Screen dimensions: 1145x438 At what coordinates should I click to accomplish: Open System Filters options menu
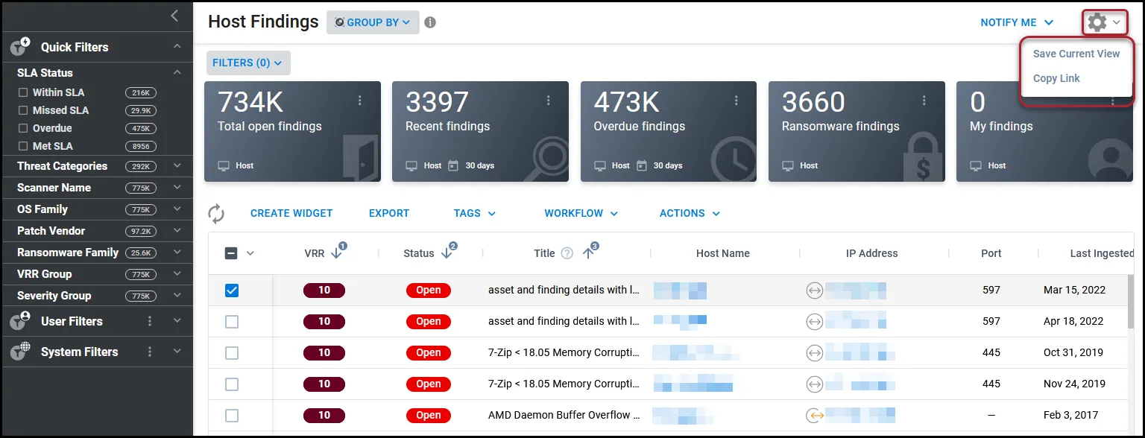coord(150,352)
